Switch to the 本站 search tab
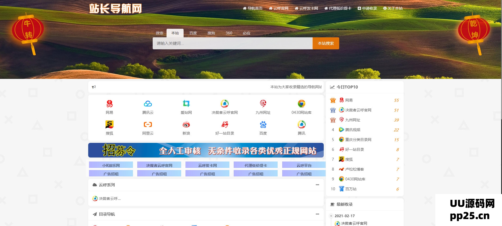The width and height of the screenshot is (502, 226). [x=175, y=33]
